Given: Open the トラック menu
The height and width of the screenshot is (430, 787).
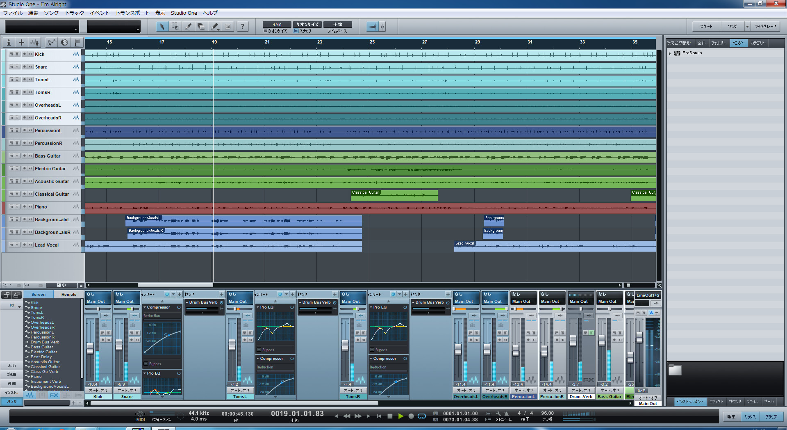Looking at the screenshot, I should click(75, 13).
